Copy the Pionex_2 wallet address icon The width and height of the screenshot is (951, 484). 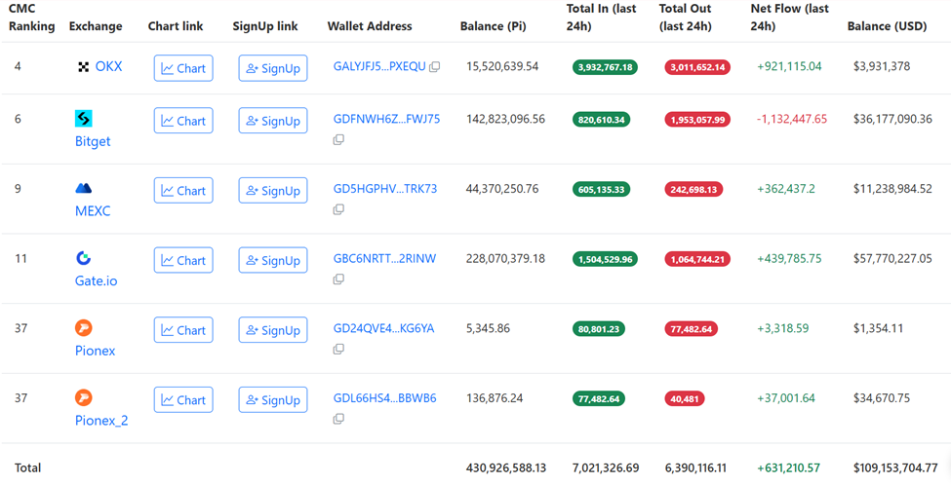(338, 419)
